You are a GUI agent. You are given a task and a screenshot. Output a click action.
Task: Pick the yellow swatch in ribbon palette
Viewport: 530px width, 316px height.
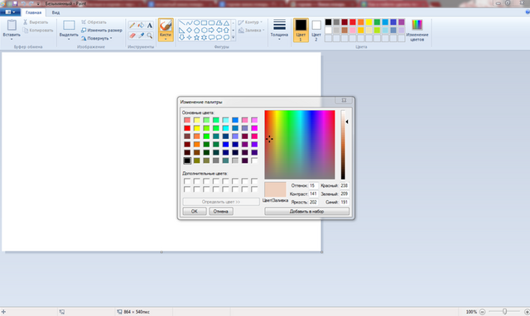pos(369,22)
